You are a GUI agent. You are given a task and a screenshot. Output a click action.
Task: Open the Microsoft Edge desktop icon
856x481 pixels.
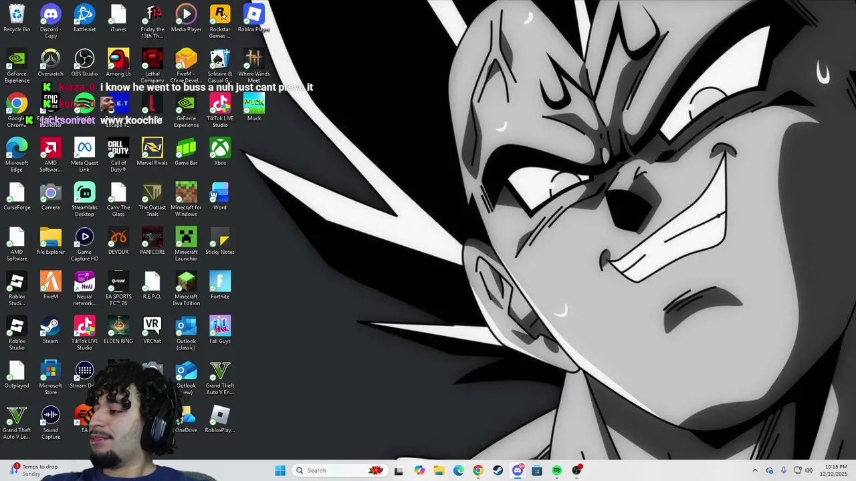[x=17, y=155]
